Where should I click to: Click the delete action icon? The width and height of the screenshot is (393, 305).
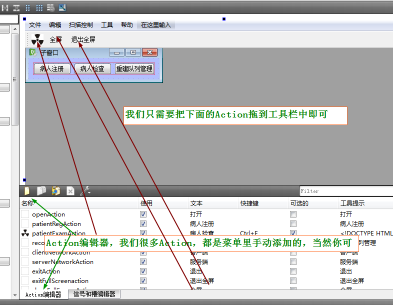point(70,191)
